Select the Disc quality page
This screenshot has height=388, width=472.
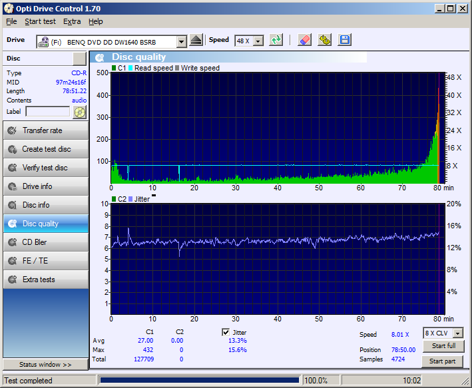coord(46,224)
